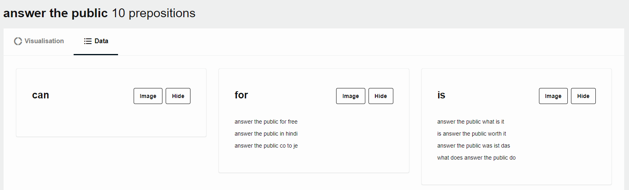Select the Data tab
629x190 pixels.
[96, 41]
